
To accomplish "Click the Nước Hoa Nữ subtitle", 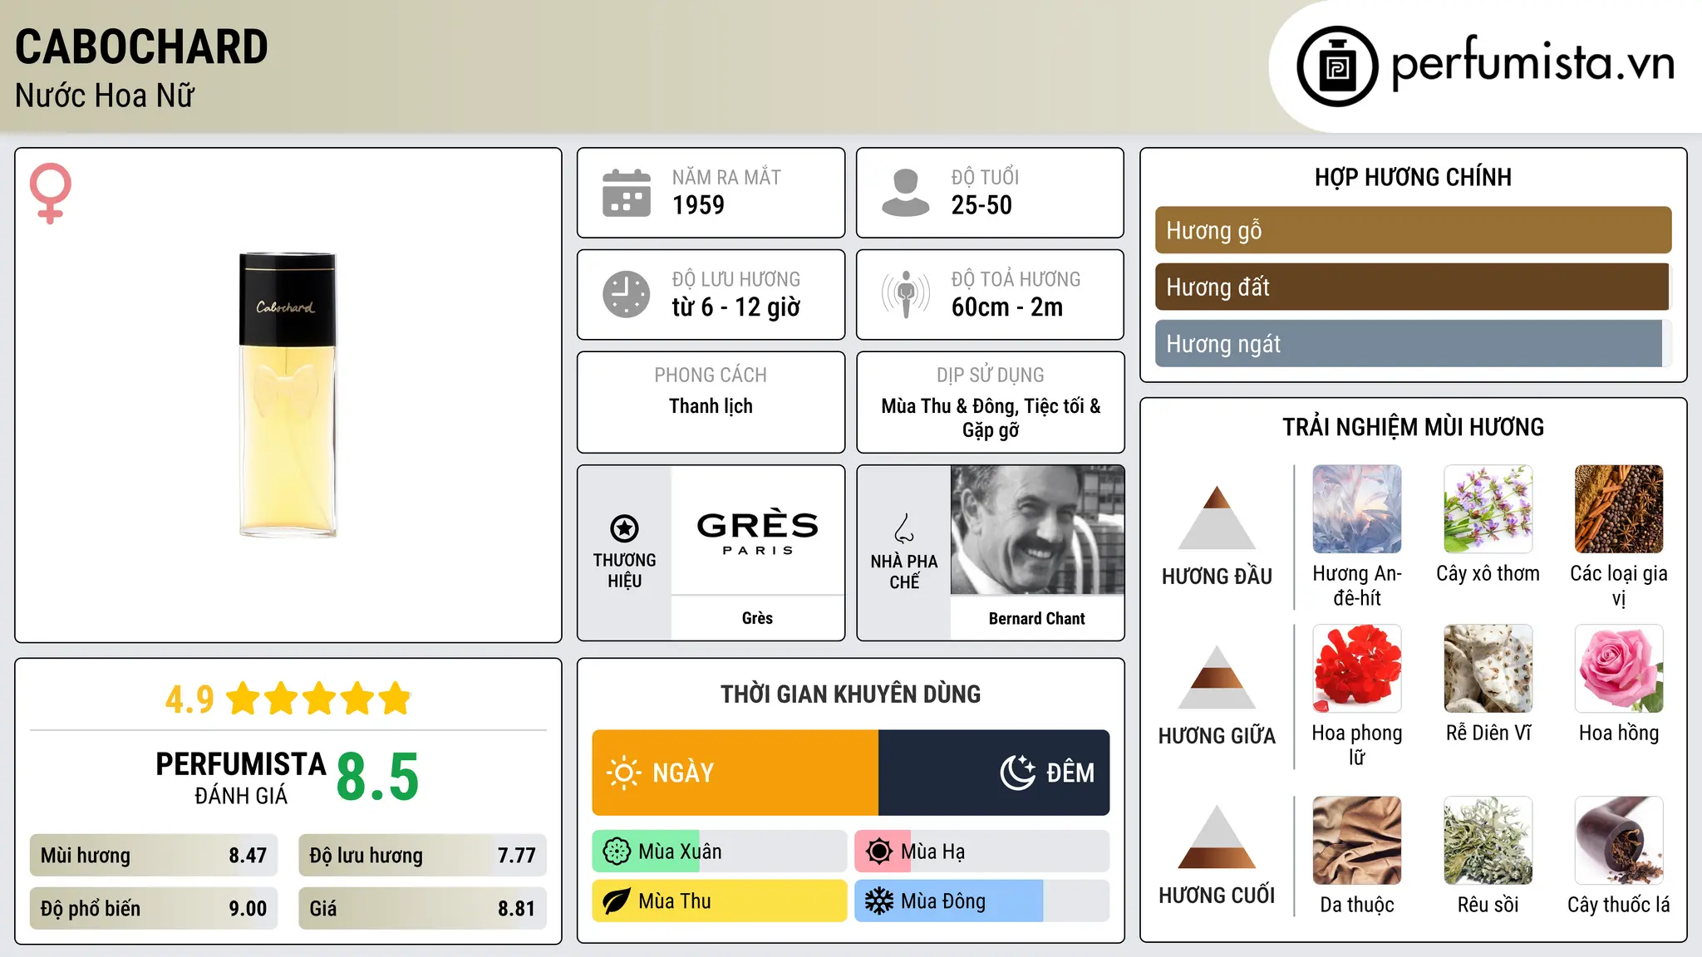I will (x=105, y=96).
